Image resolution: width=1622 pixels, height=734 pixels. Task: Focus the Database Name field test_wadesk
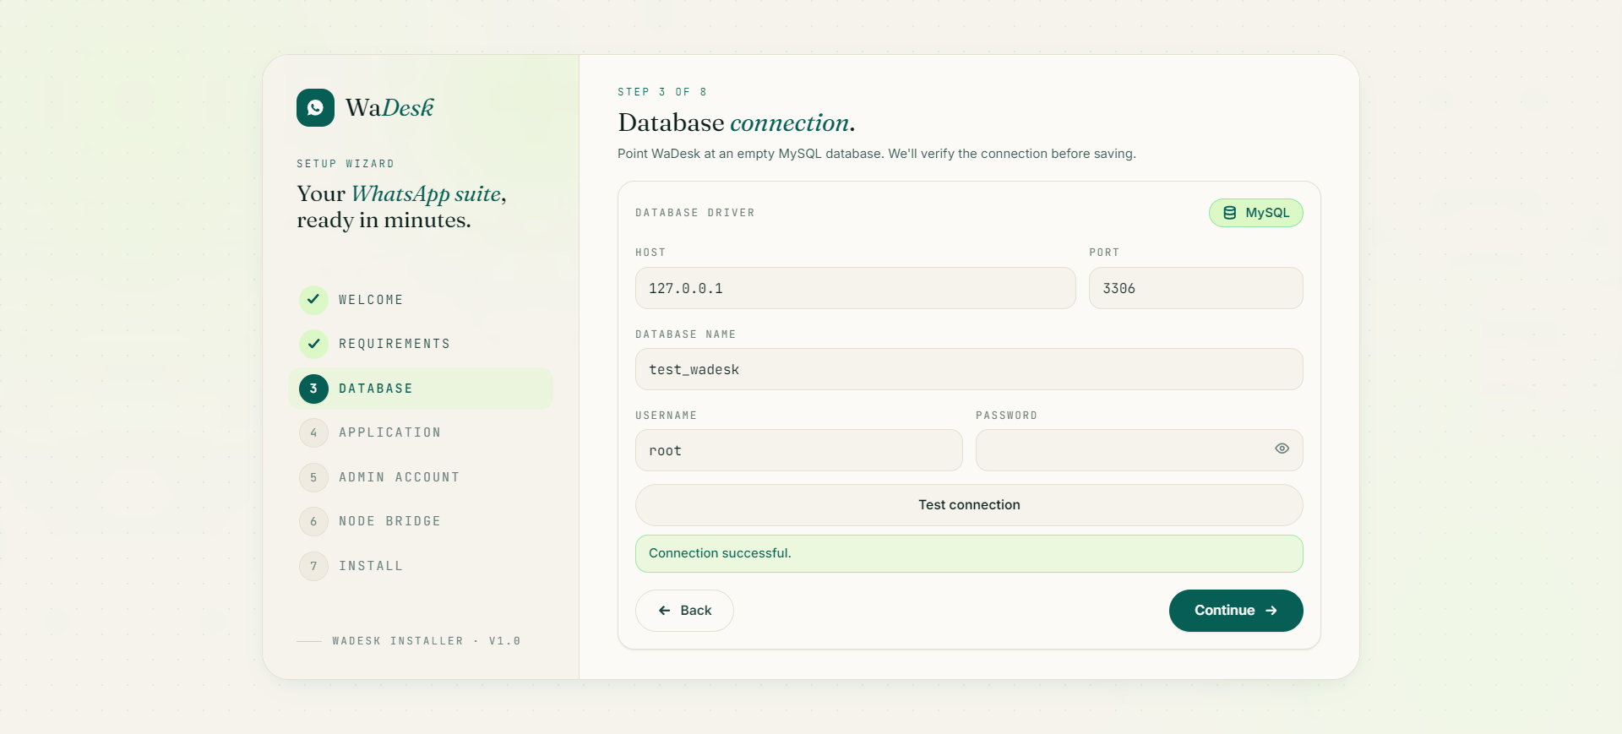coord(969,369)
